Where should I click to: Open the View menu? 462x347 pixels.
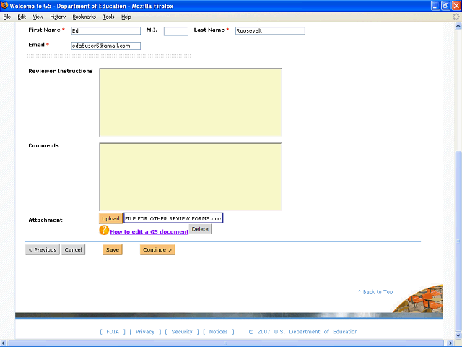click(x=38, y=17)
